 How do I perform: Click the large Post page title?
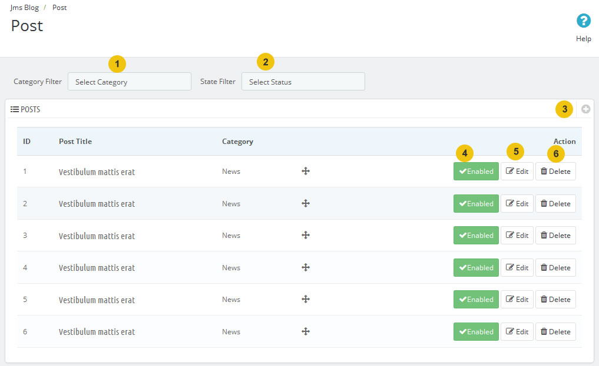pyautogui.click(x=27, y=26)
